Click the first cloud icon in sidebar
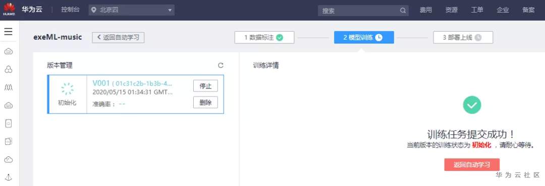The width and height of the screenshot is (545, 186). click(x=9, y=52)
